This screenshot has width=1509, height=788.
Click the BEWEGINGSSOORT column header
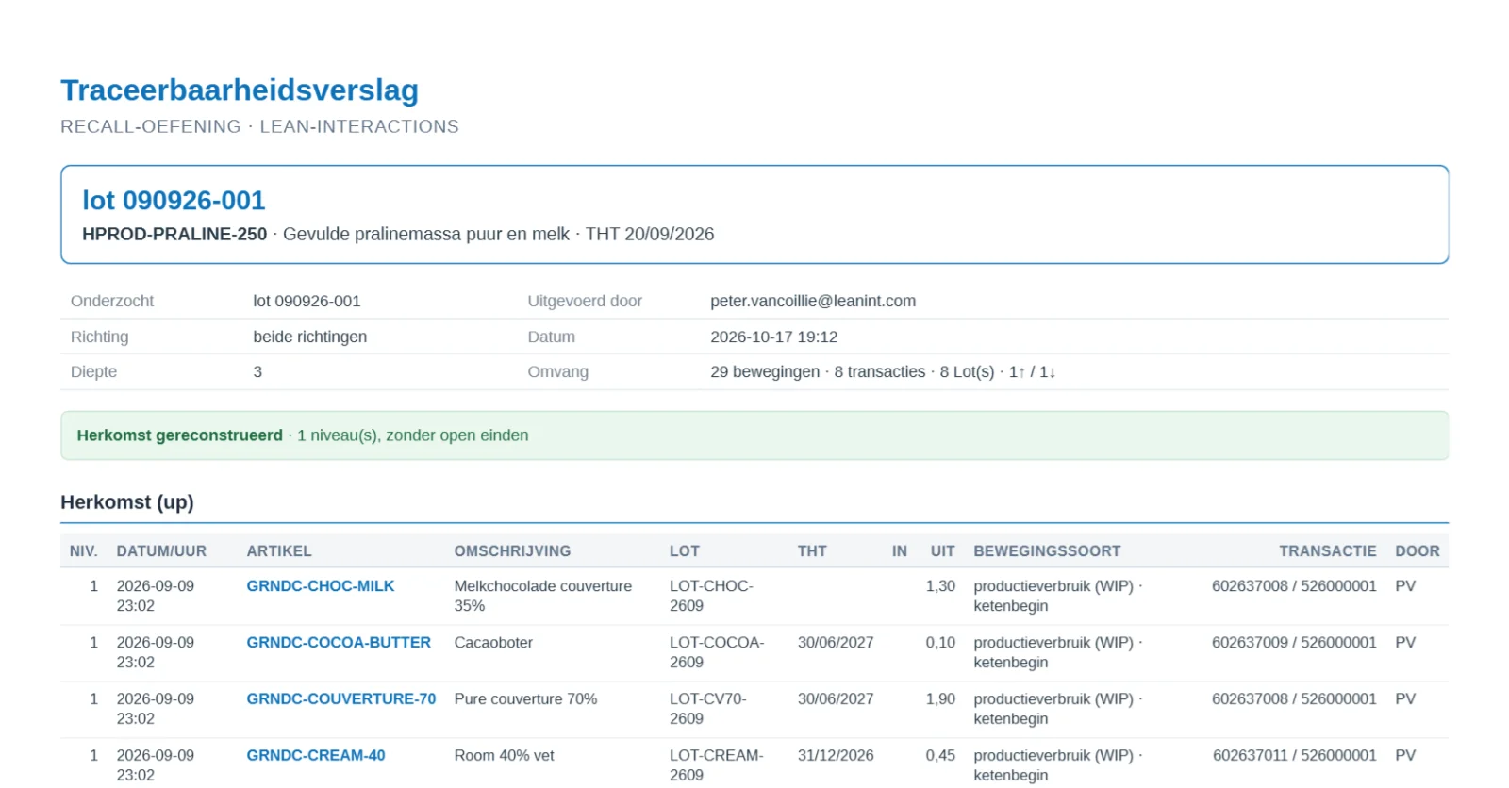pyautogui.click(x=1047, y=551)
